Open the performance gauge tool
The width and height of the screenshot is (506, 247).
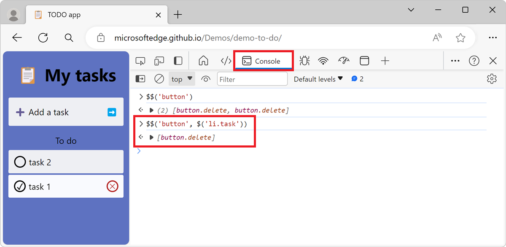(344, 60)
